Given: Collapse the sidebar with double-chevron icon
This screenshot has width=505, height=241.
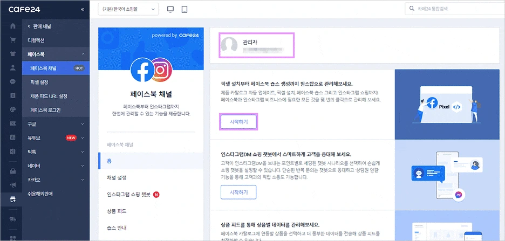Looking at the screenshot, I should point(83,9).
